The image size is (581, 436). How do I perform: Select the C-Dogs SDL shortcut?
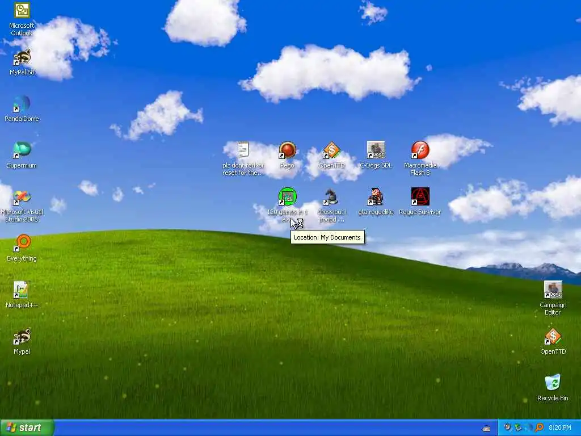pos(376,150)
